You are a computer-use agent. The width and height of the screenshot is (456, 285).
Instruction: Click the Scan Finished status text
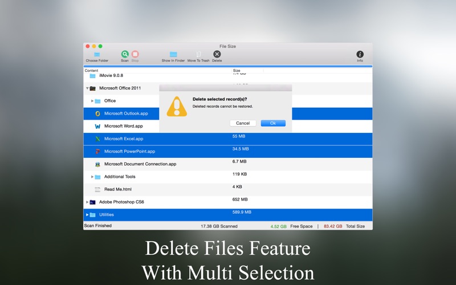97,226
